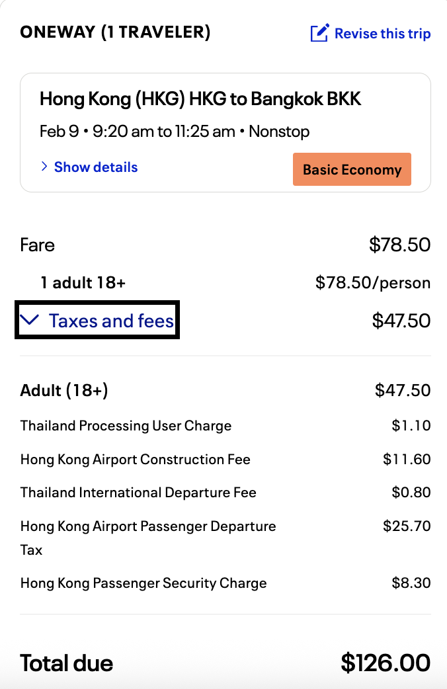Image resolution: width=447 pixels, height=689 pixels.
Task: Select the Hong Kong to Bangkok route title
Action: (x=200, y=99)
